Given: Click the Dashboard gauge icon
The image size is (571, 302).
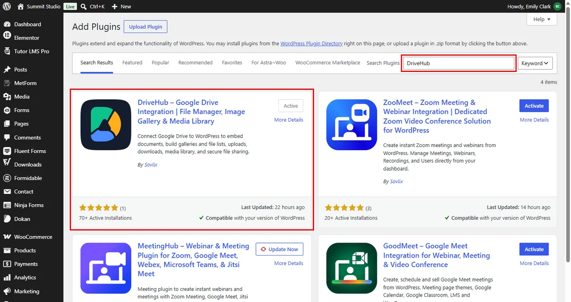Looking at the screenshot, I should pos(7,24).
